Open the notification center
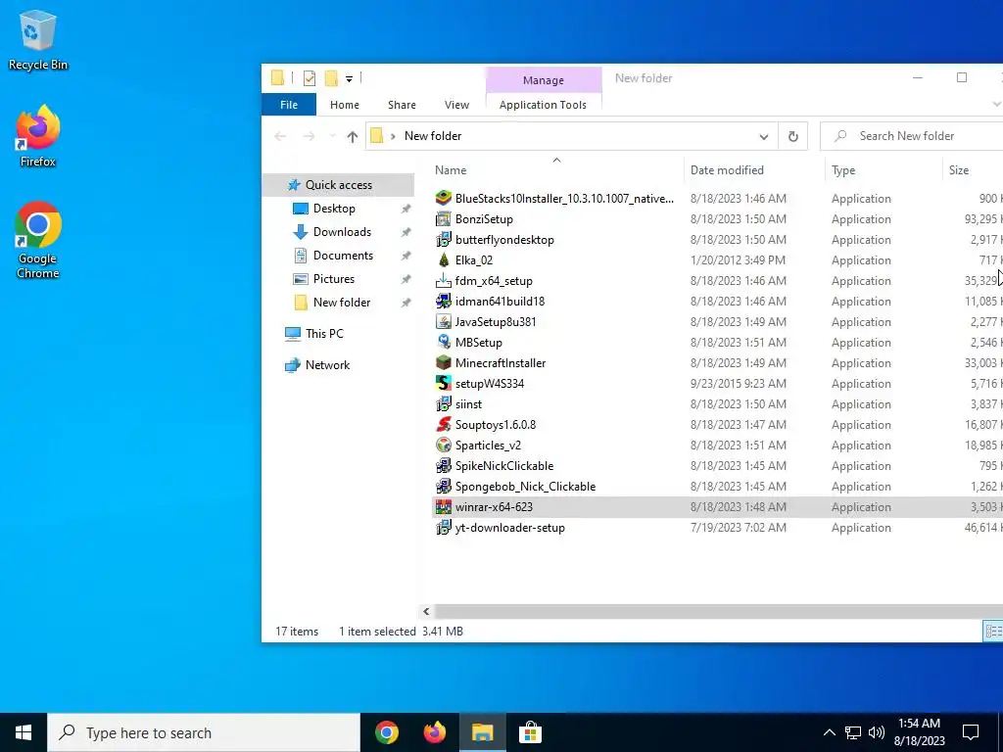Screen dimensions: 1003x752 point(971,732)
